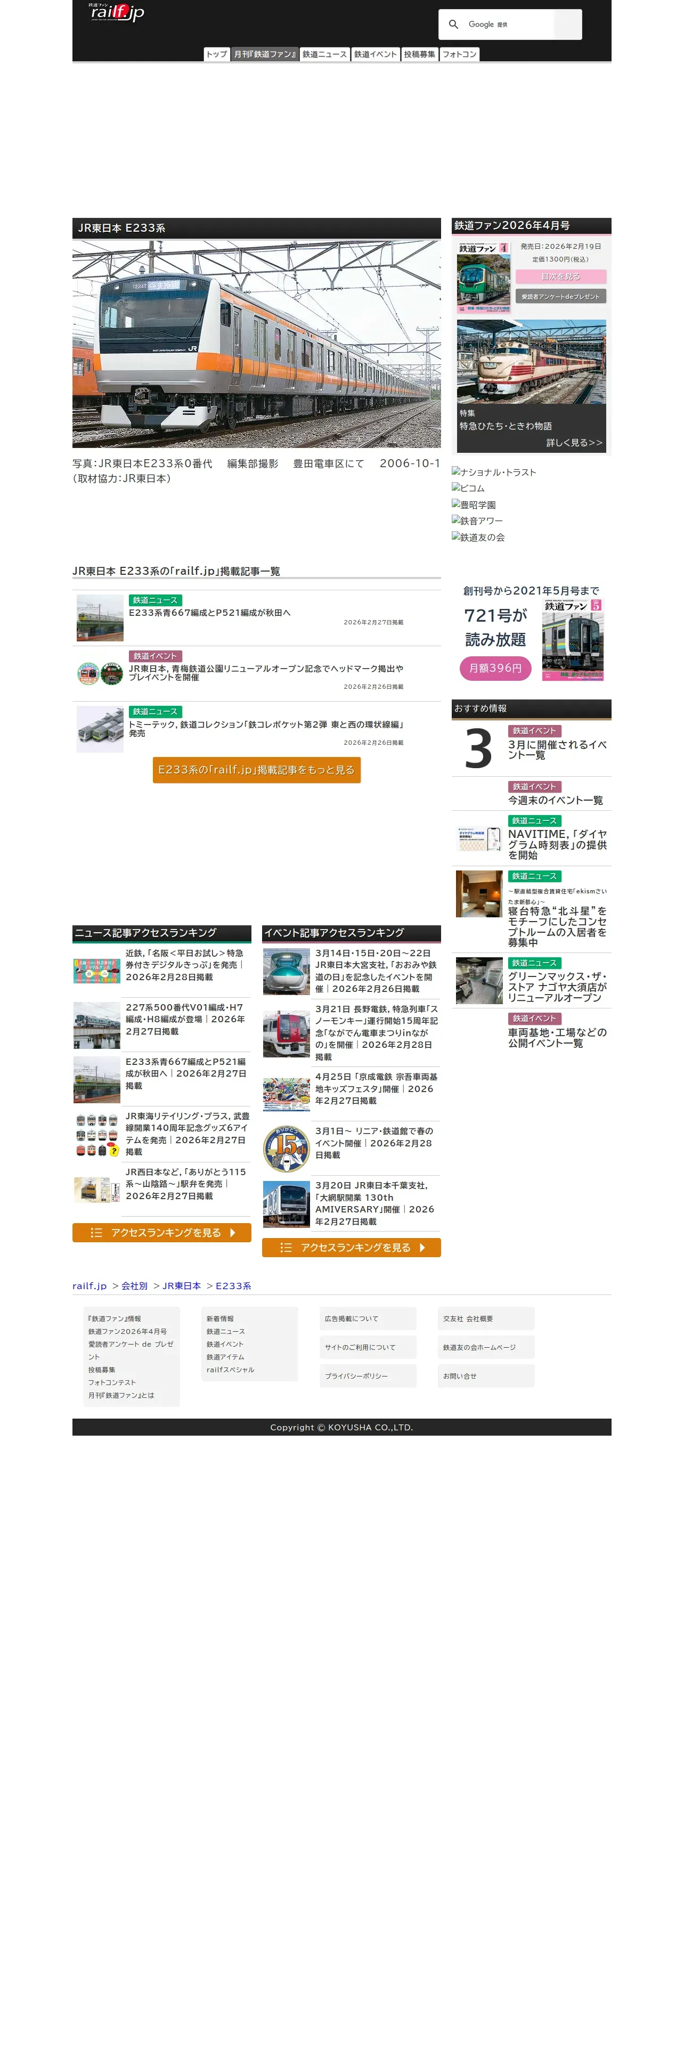Viewport: 684px width, 2052px height.
Task: Open ranking item JR東海リテイリング・プラス 武豊線グッズ
Action: point(187,1134)
